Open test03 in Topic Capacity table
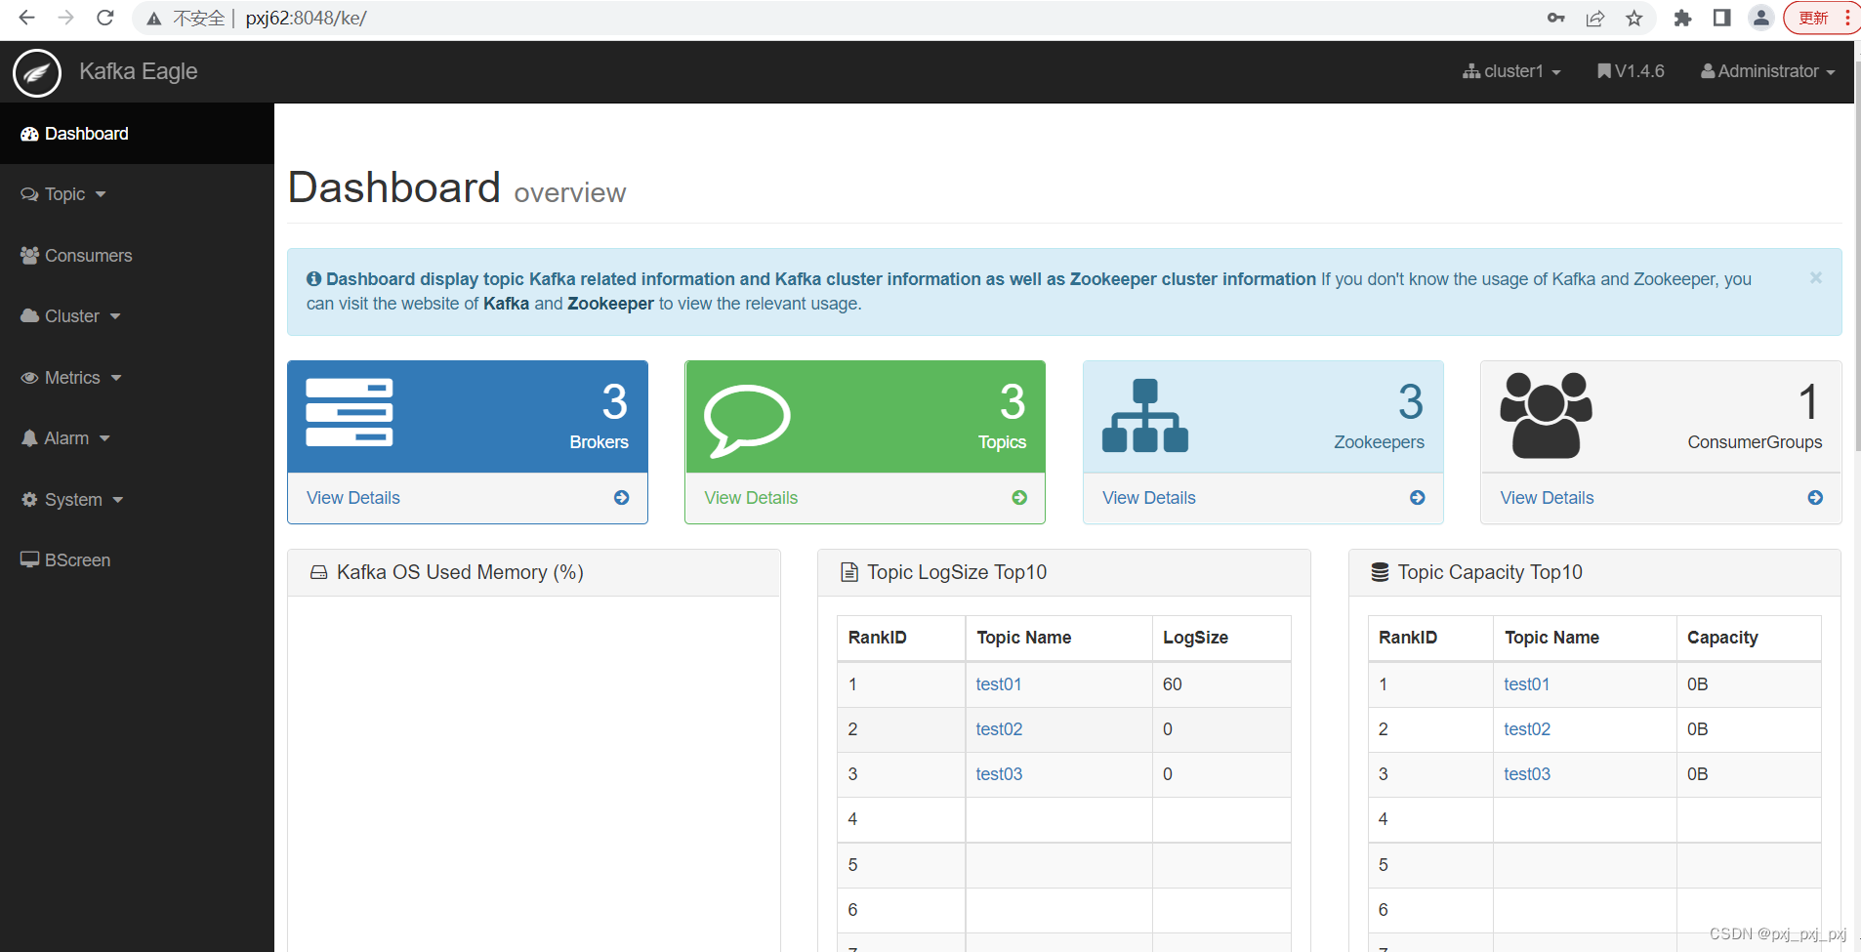The width and height of the screenshot is (1861, 952). pos(1527,774)
